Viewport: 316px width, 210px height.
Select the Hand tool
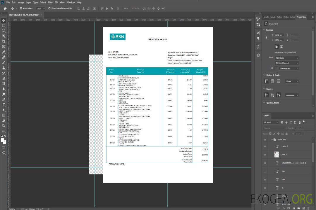4,120
